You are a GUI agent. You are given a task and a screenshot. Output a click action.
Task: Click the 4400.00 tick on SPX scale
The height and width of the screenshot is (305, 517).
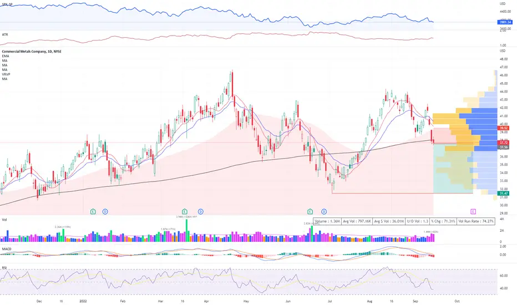pyautogui.click(x=505, y=11)
